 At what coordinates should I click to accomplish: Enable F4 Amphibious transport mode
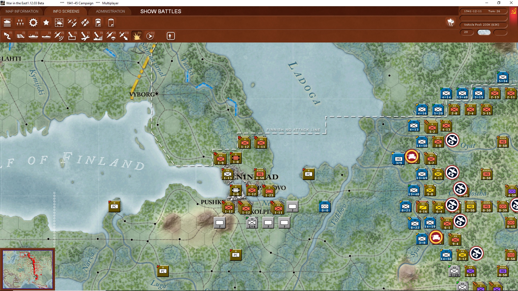point(46,36)
